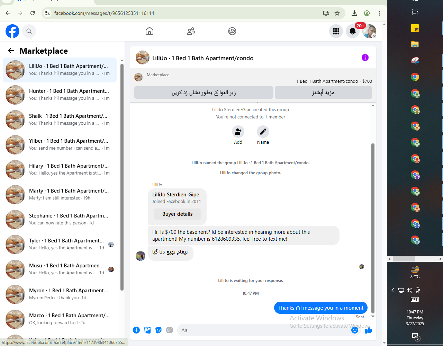
Task: Open Sticky Notes on the taskbar
Action: tap(415, 28)
